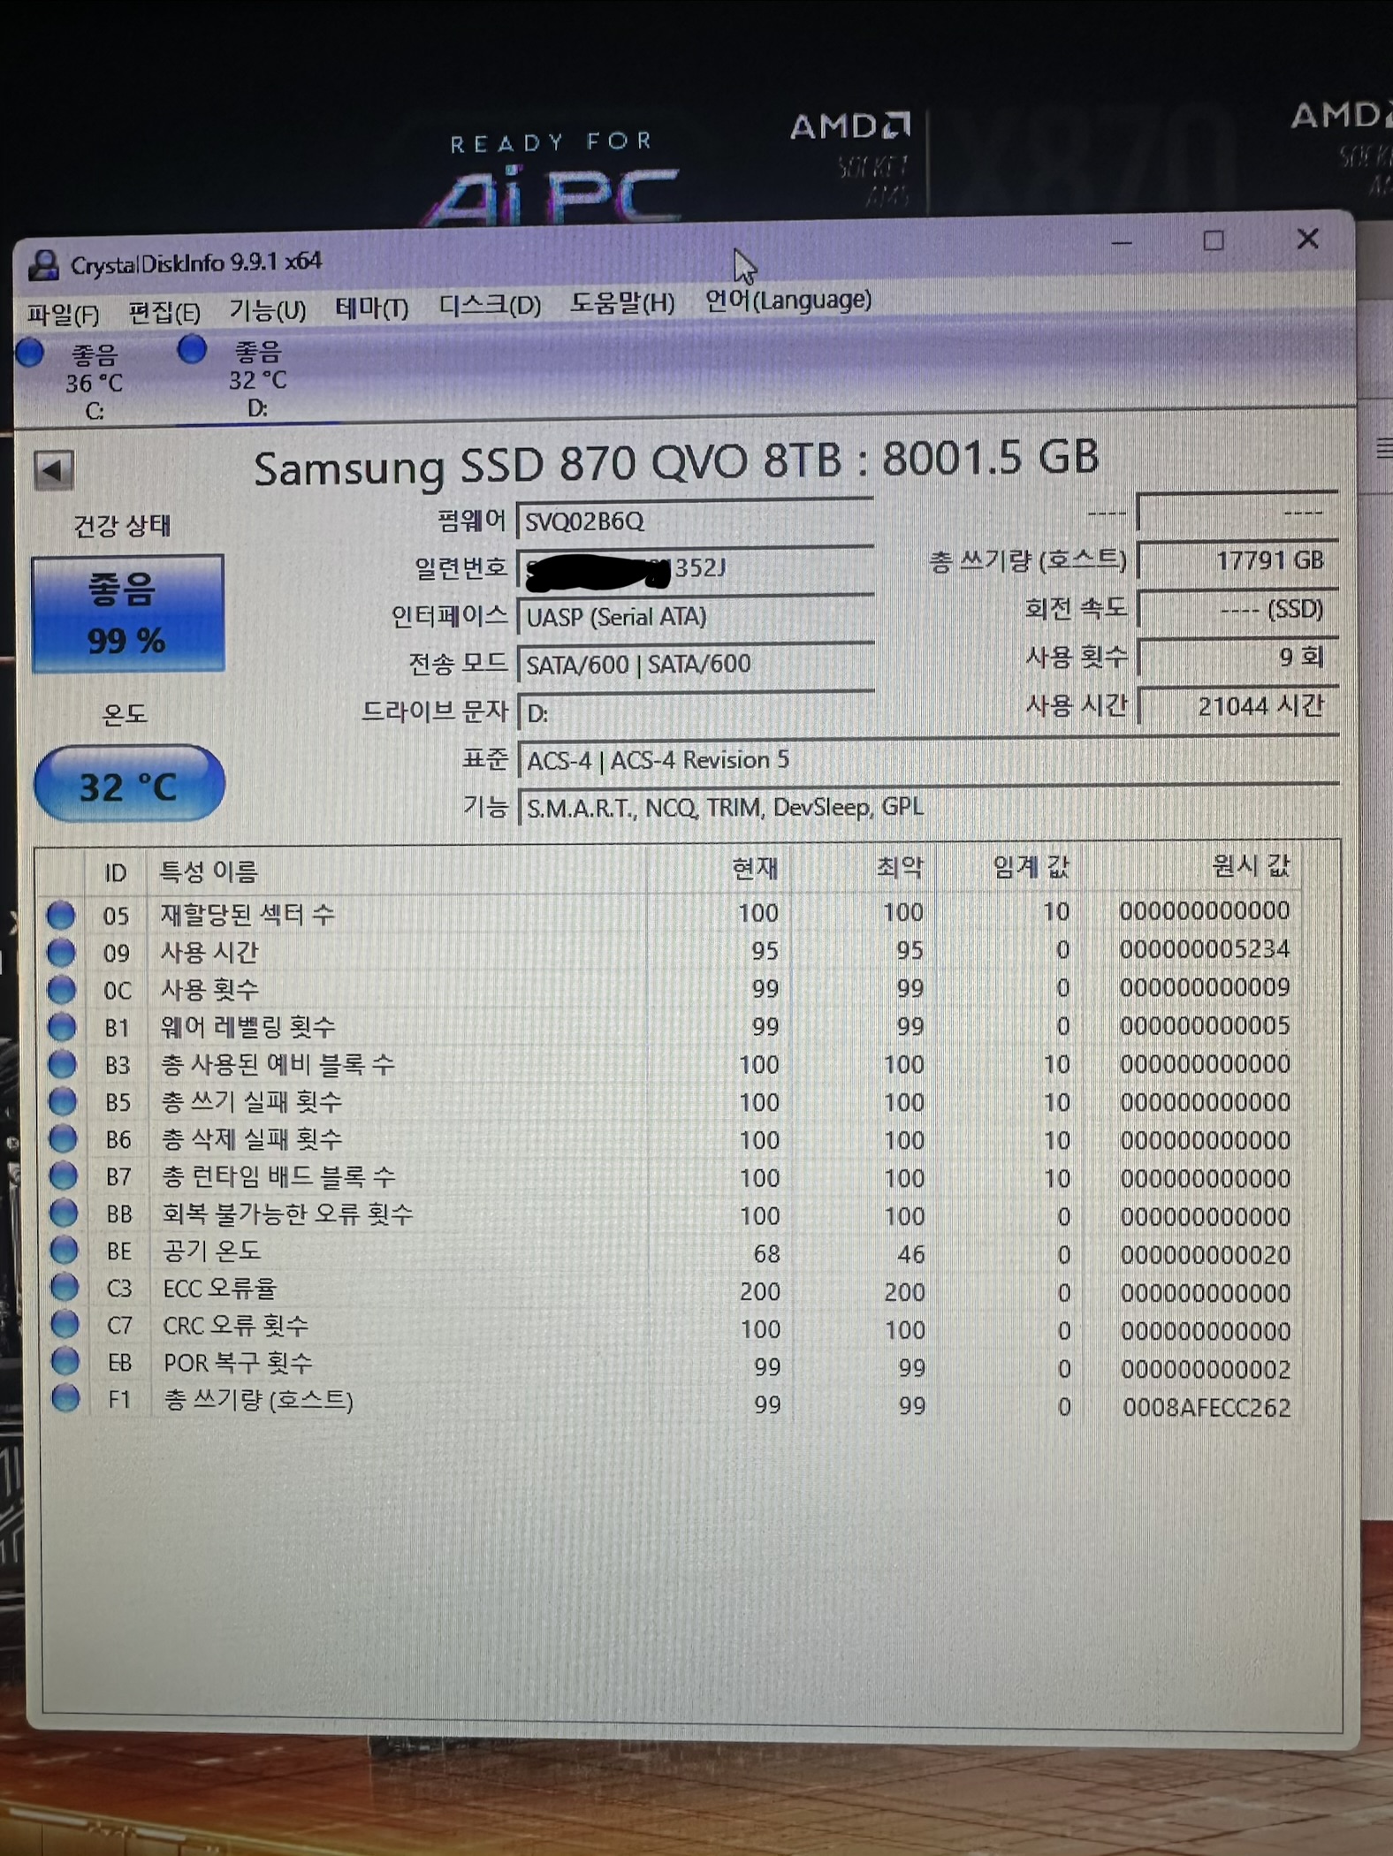Screen dimensions: 1393x1856
Task: Click the ID column header
Action: tap(116, 873)
